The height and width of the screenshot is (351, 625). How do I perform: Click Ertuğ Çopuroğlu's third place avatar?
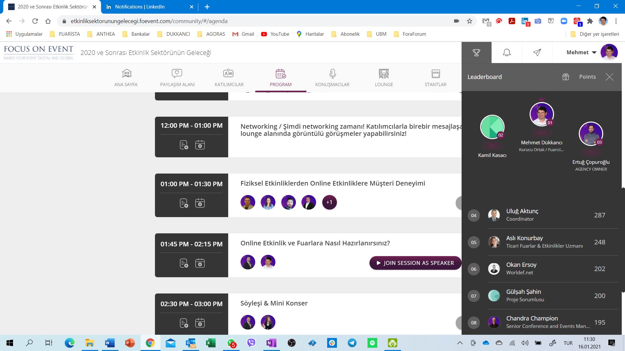pos(591,134)
